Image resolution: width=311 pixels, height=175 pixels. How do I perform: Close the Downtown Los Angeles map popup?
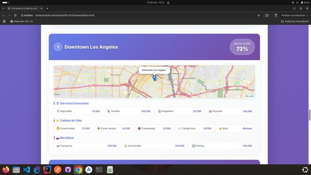[168, 68]
